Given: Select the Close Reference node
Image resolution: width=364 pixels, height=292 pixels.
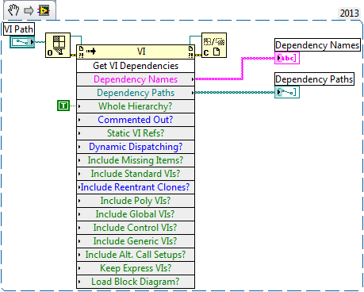Looking at the screenshot, I should [214, 45].
